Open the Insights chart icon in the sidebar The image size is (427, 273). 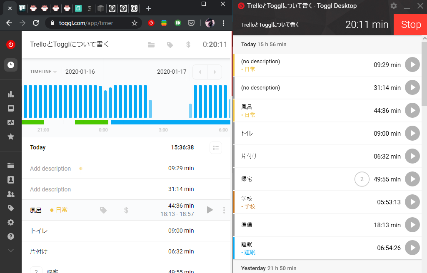[10, 122]
